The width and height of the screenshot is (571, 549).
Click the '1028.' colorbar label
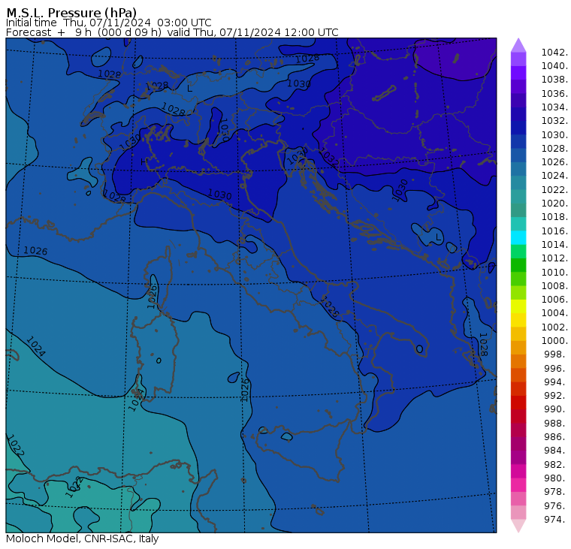(x=554, y=148)
